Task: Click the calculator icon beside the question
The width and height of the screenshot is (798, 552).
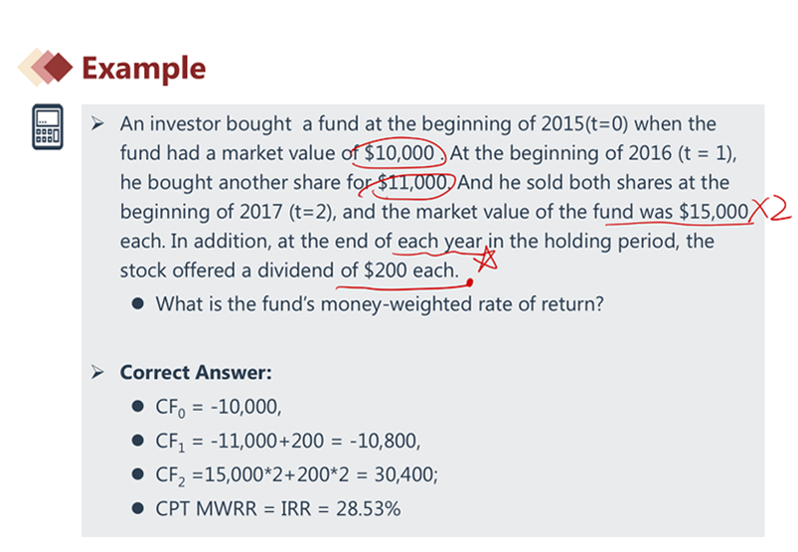Action: pyautogui.click(x=46, y=127)
